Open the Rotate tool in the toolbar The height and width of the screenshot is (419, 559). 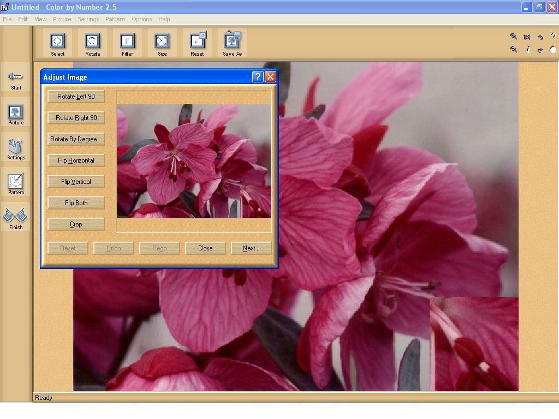pos(92,43)
